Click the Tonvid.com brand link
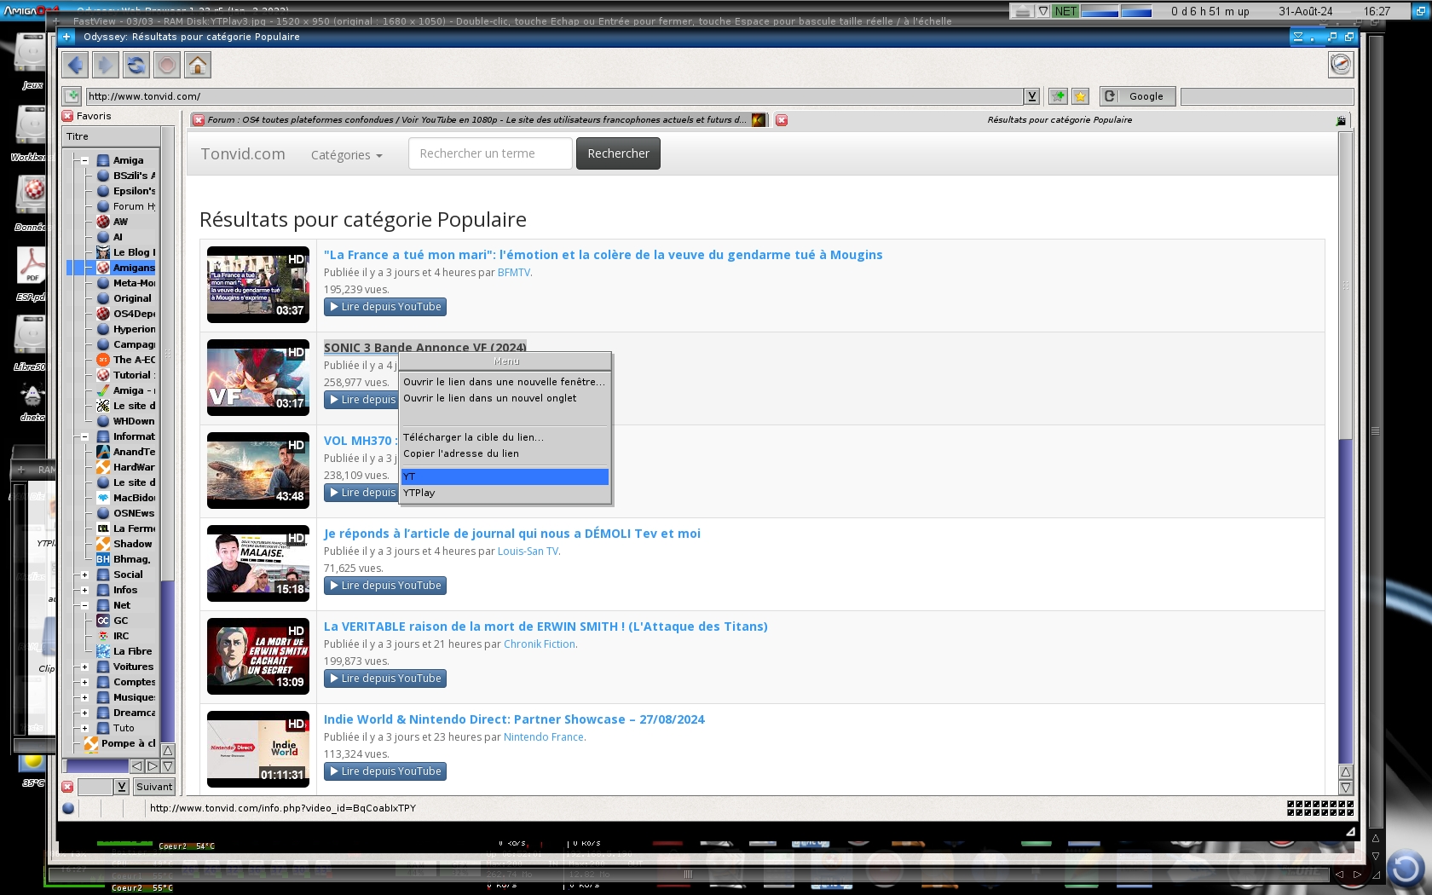 coord(243,153)
